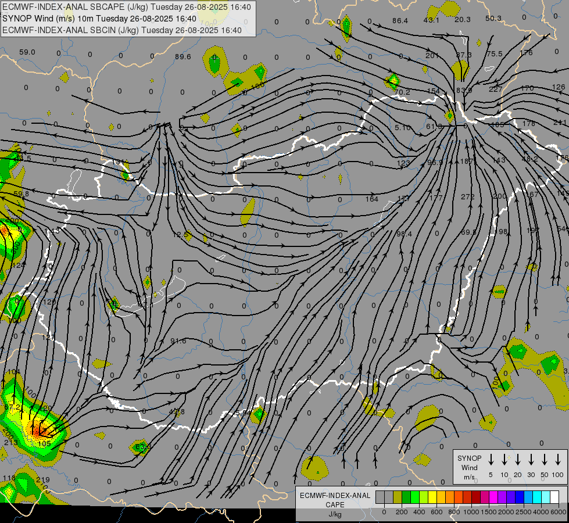Pick the dark green CAPE legend swatch
Image resolution: width=569 pixels, height=523 pixels.
(406, 497)
